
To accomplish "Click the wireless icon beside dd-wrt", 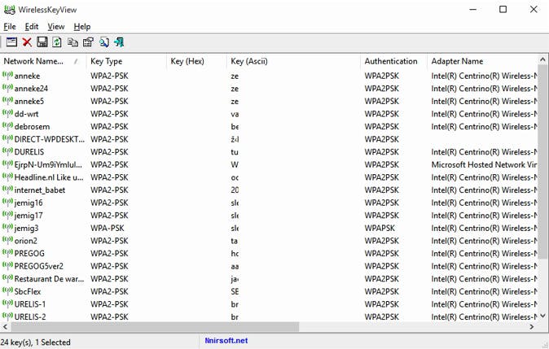I will click(7, 113).
